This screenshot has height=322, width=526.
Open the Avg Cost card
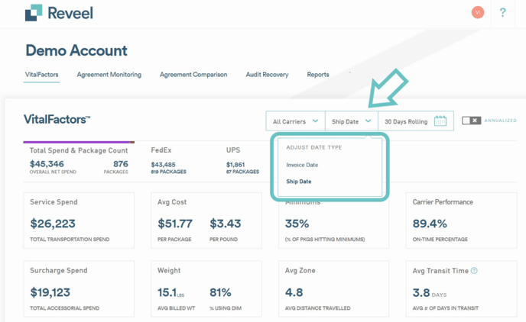206,221
